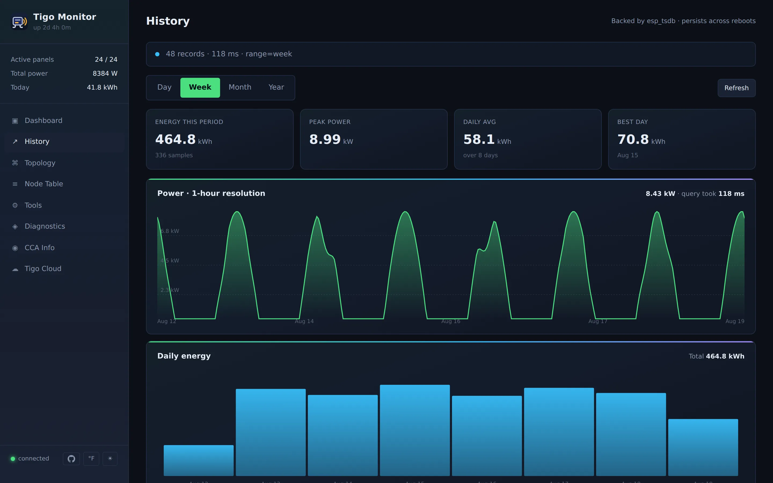Click the 'Power · 1-hour resolution' chart title
The image size is (773, 483).
211,193
